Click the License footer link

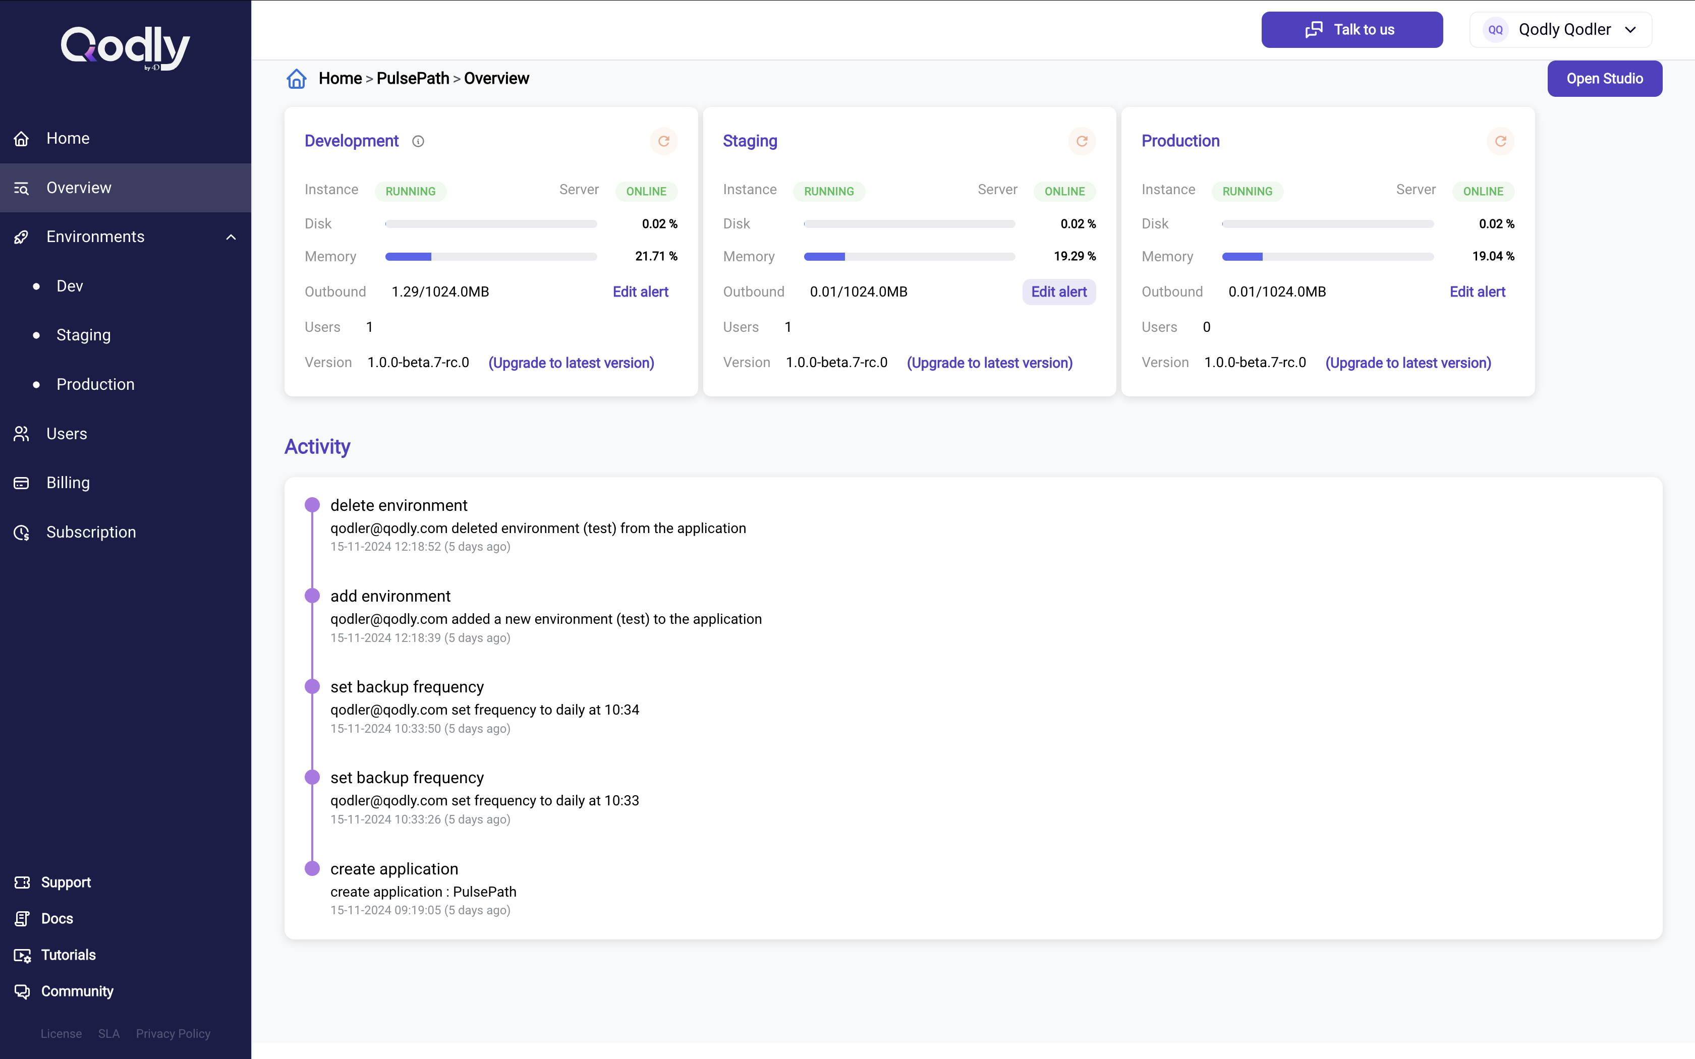(x=61, y=1034)
